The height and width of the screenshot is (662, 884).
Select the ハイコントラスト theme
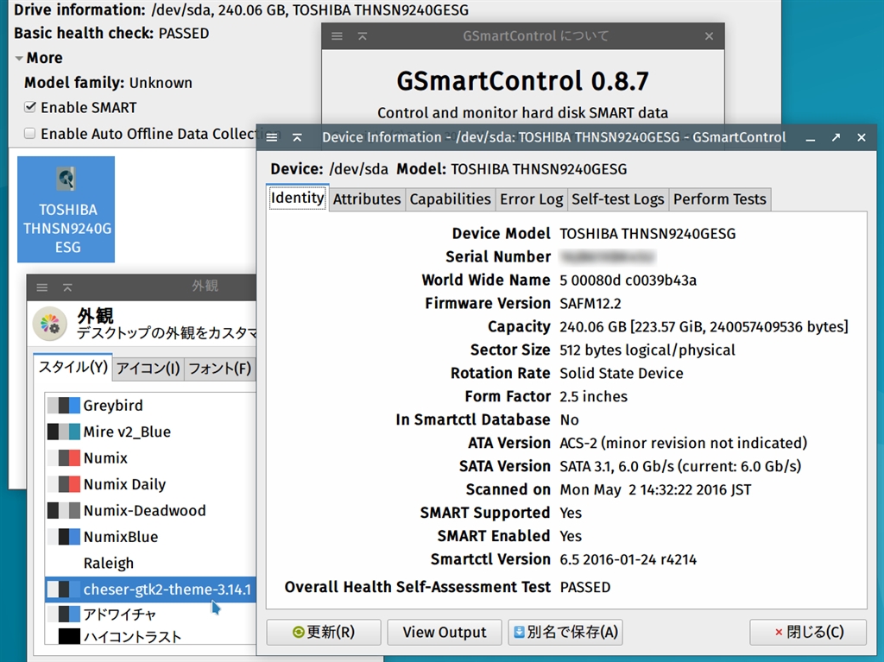[150, 637]
